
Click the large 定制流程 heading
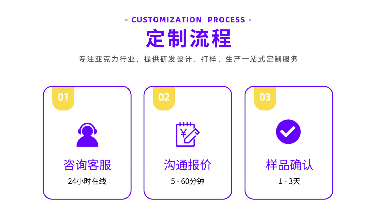click(x=188, y=38)
